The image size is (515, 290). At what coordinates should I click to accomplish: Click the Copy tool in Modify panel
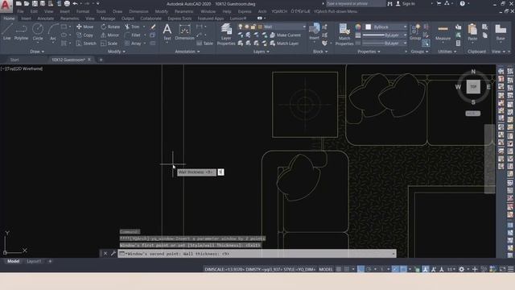[x=85, y=35]
